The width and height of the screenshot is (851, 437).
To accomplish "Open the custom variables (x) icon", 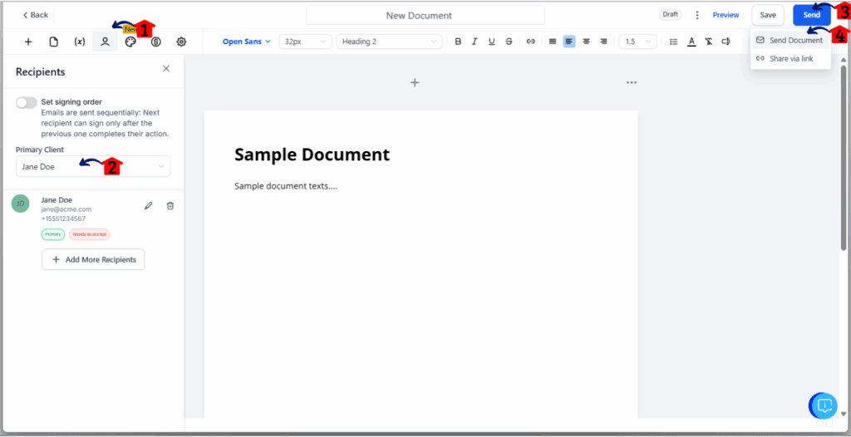I will (79, 42).
